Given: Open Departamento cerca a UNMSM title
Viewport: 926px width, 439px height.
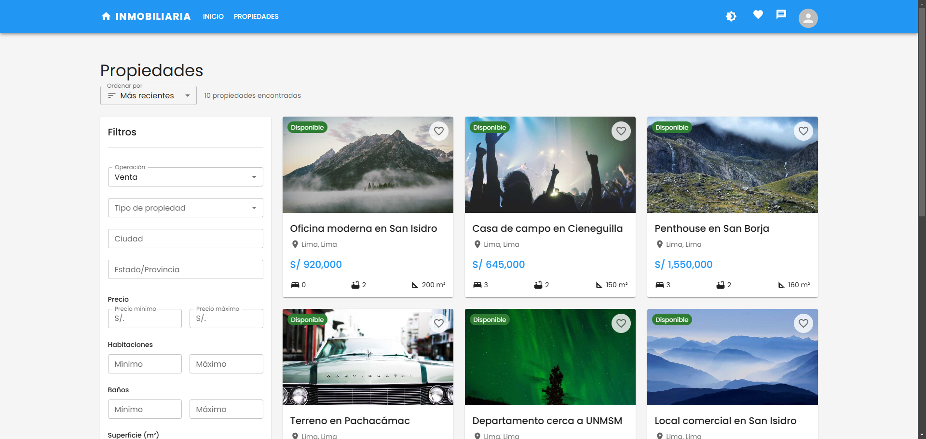Looking at the screenshot, I should tap(547, 421).
